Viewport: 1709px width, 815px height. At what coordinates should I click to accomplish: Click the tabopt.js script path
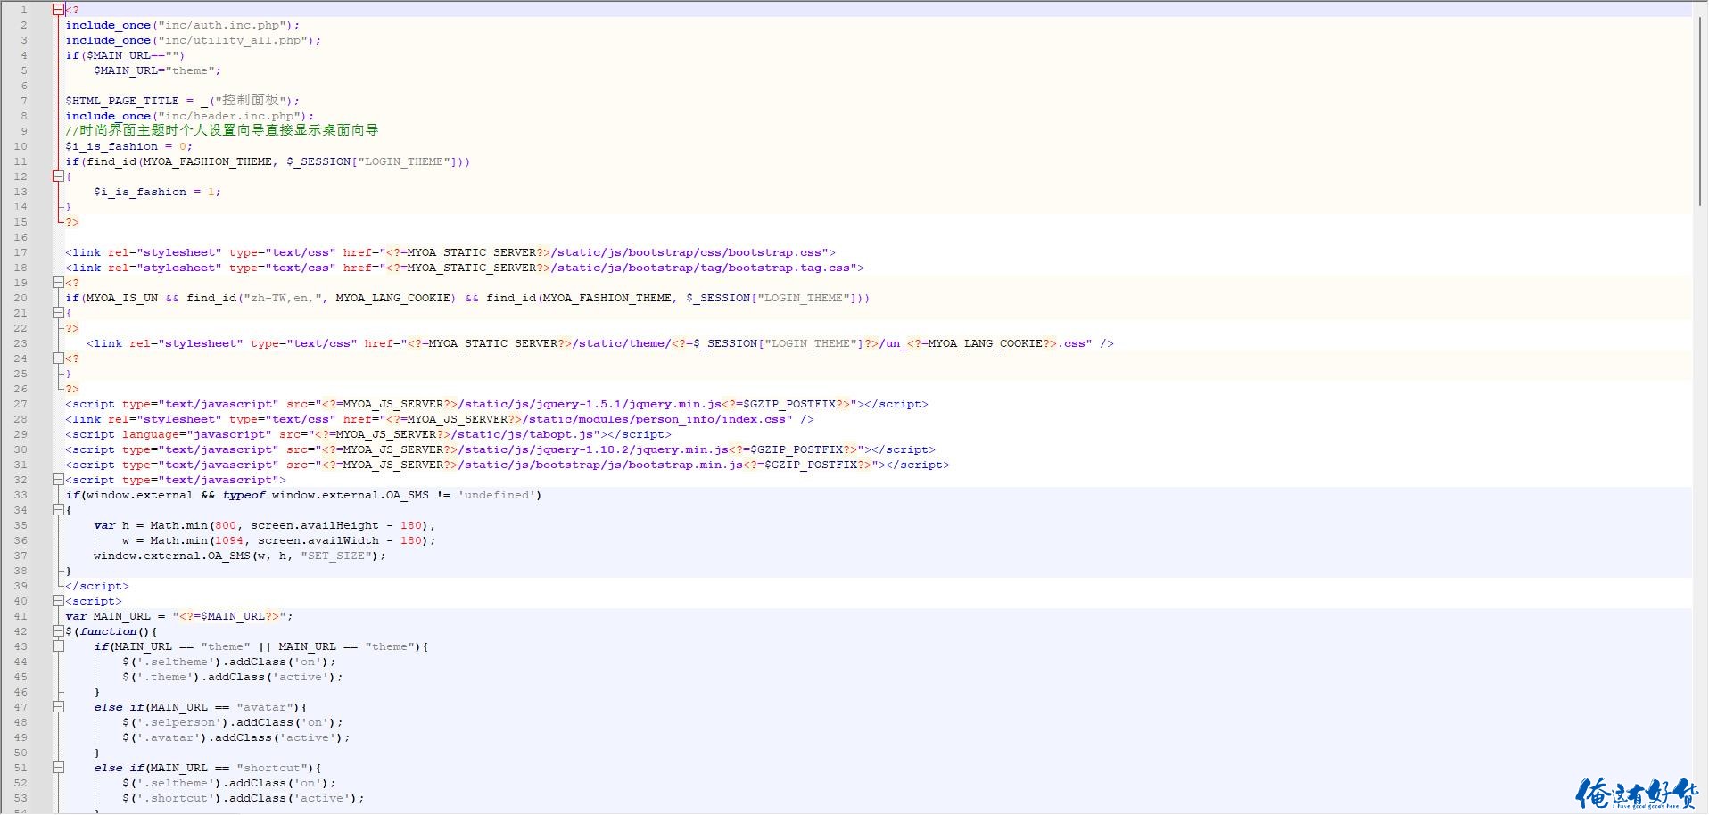click(x=522, y=434)
